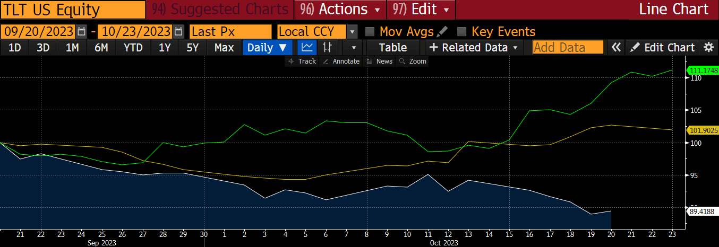Open the end date calendar picker

coord(178,31)
